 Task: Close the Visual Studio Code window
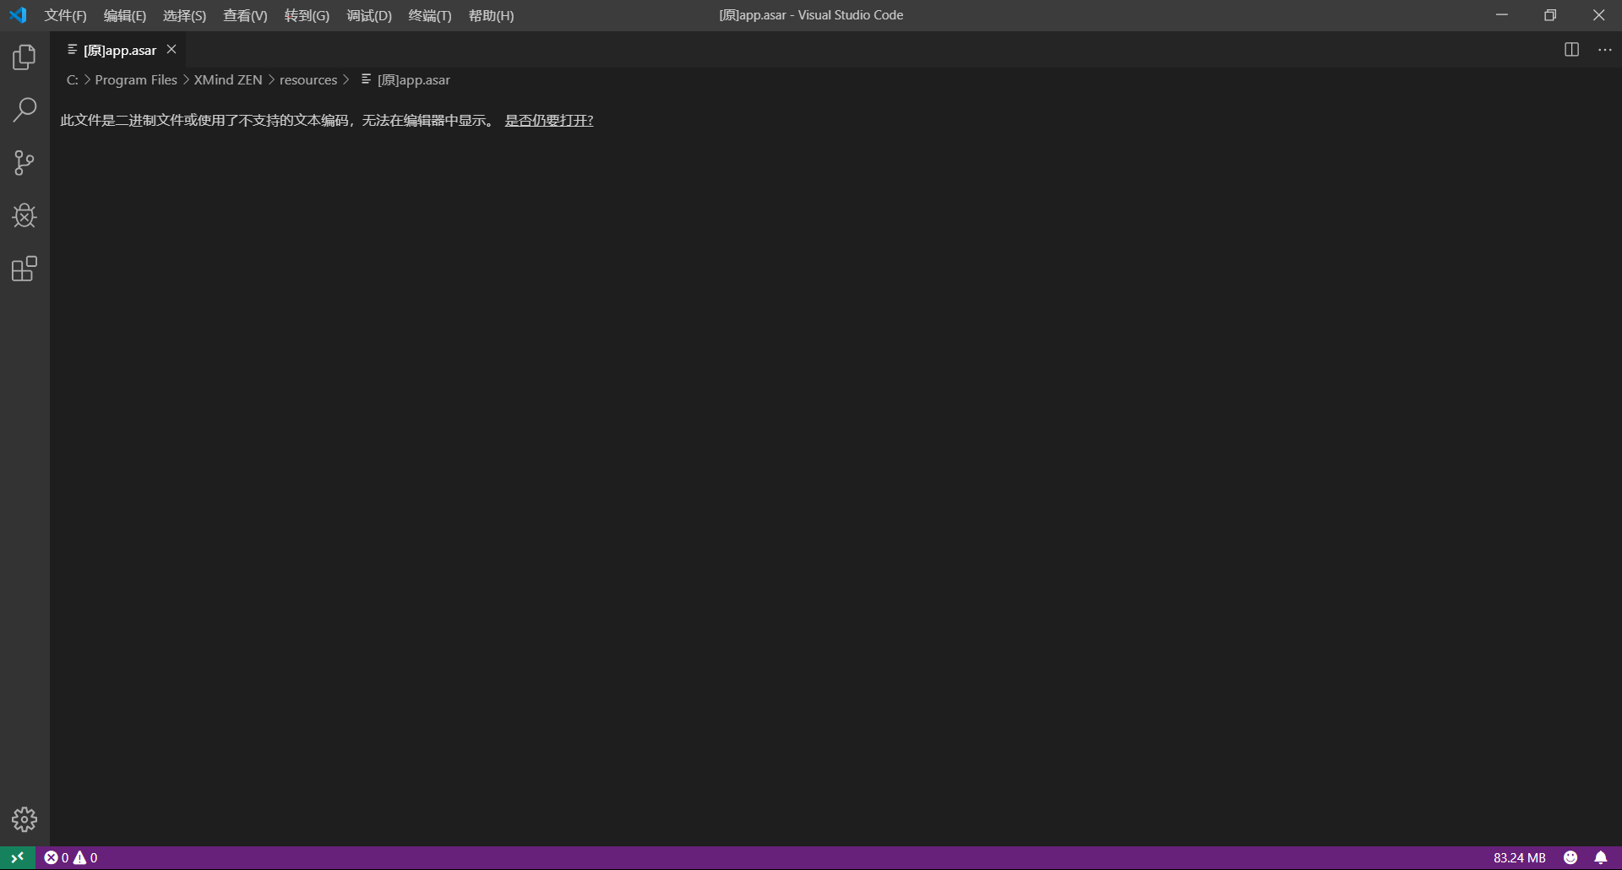click(x=1598, y=15)
